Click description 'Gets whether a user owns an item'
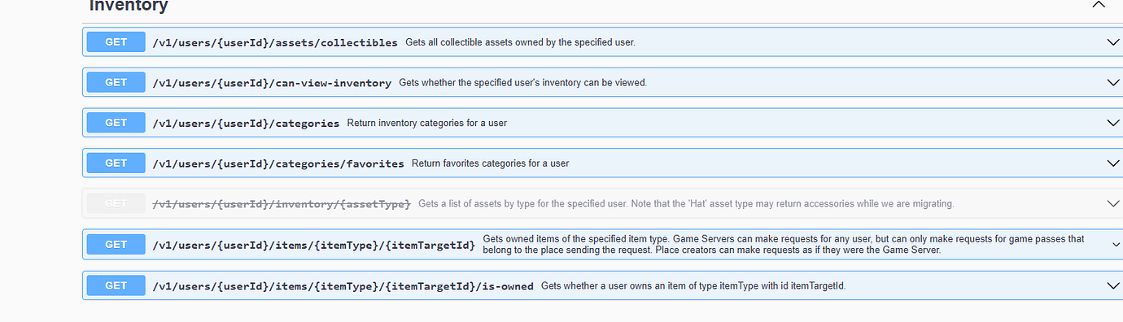The width and height of the screenshot is (1123, 322). 693,286
